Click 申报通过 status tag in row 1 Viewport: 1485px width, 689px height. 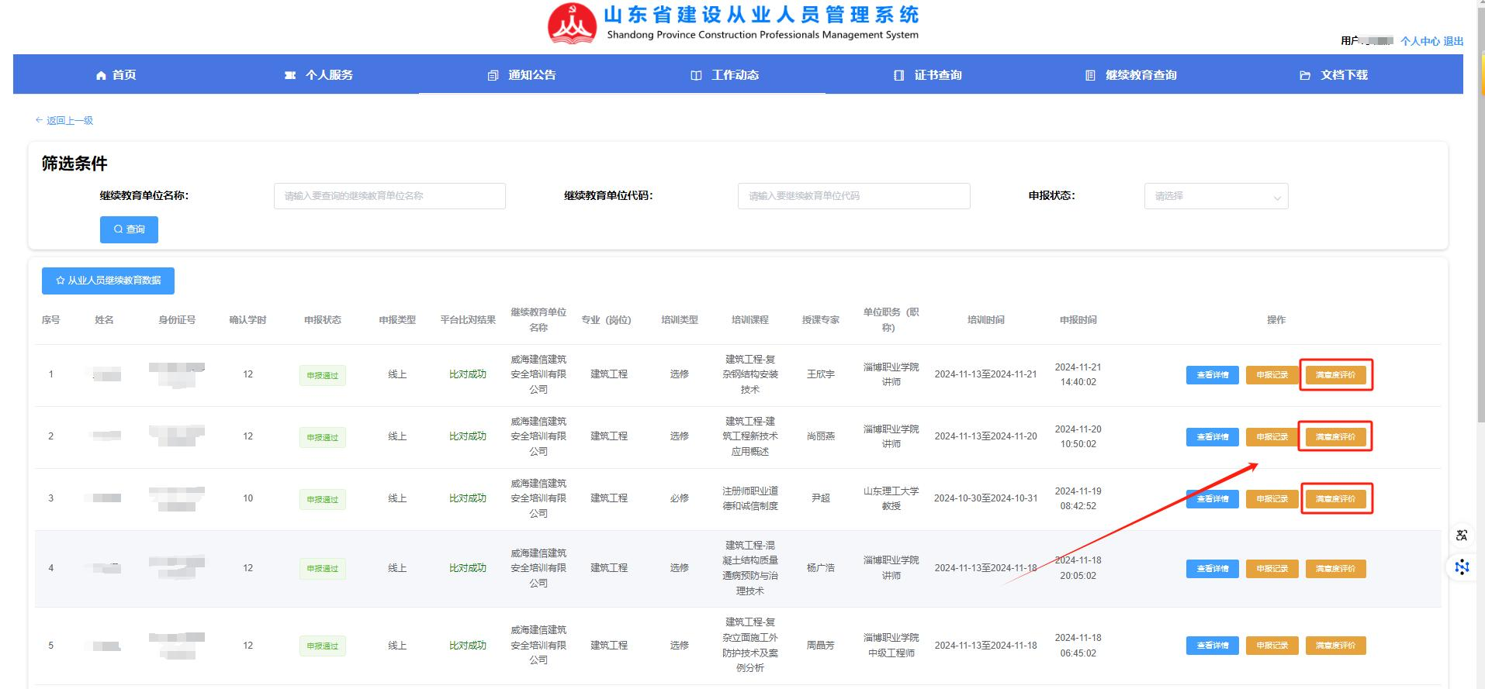tap(323, 376)
